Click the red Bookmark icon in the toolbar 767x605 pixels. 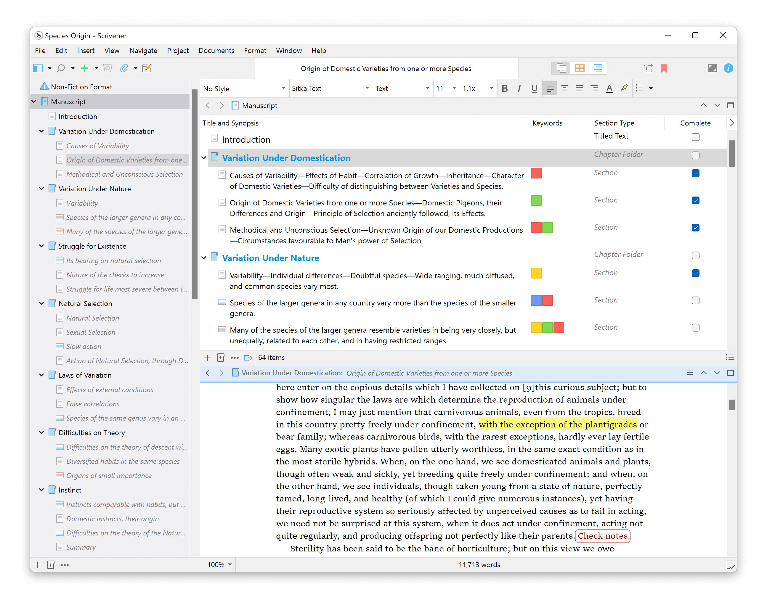click(x=664, y=68)
